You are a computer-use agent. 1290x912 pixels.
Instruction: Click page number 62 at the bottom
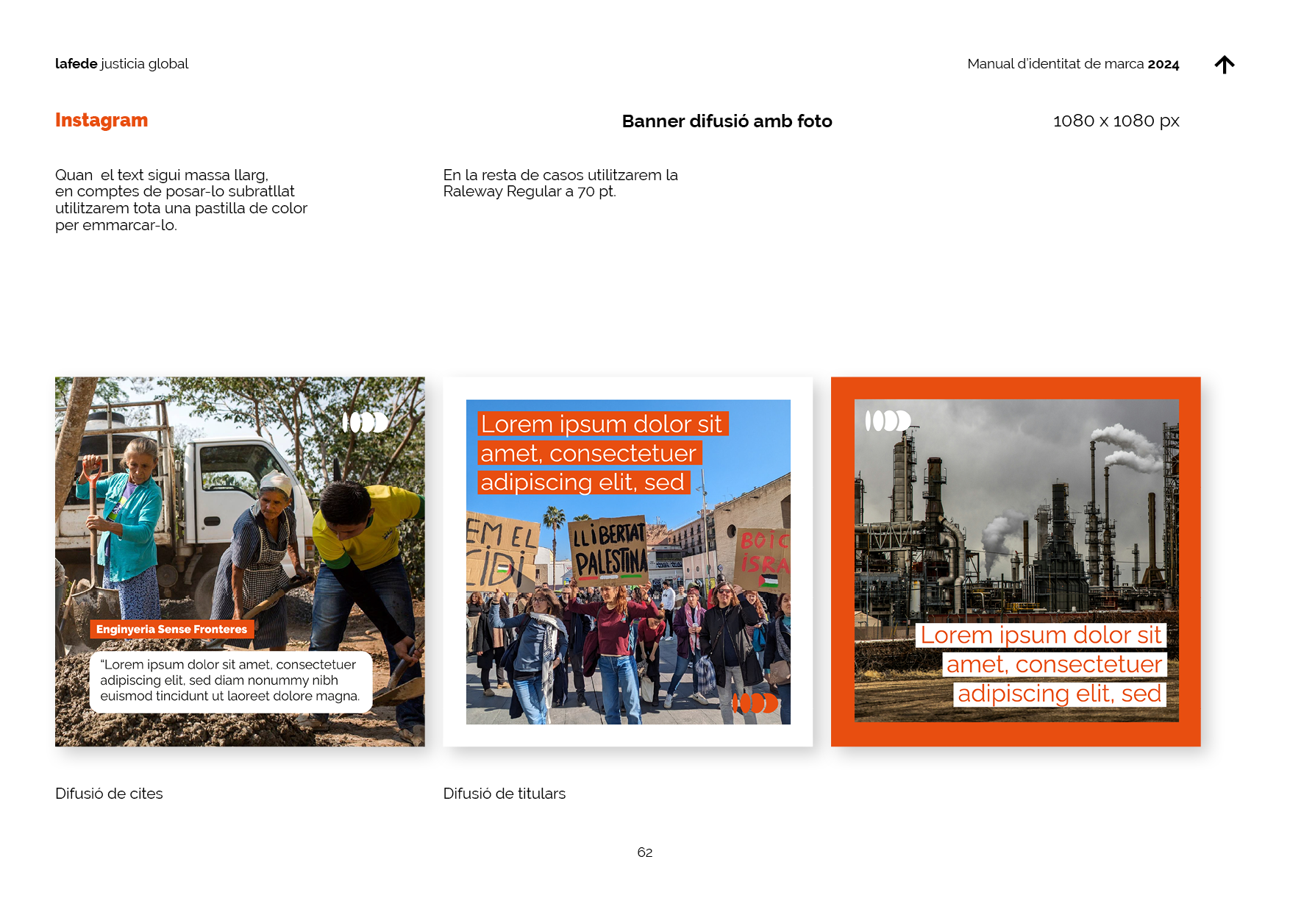(x=644, y=852)
